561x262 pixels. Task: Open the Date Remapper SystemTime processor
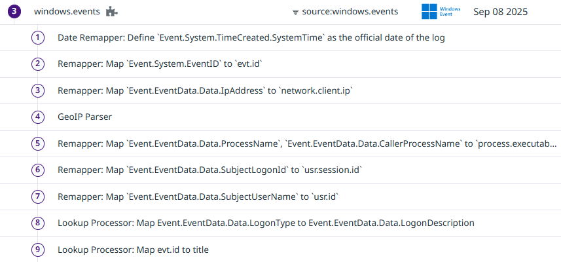point(251,38)
